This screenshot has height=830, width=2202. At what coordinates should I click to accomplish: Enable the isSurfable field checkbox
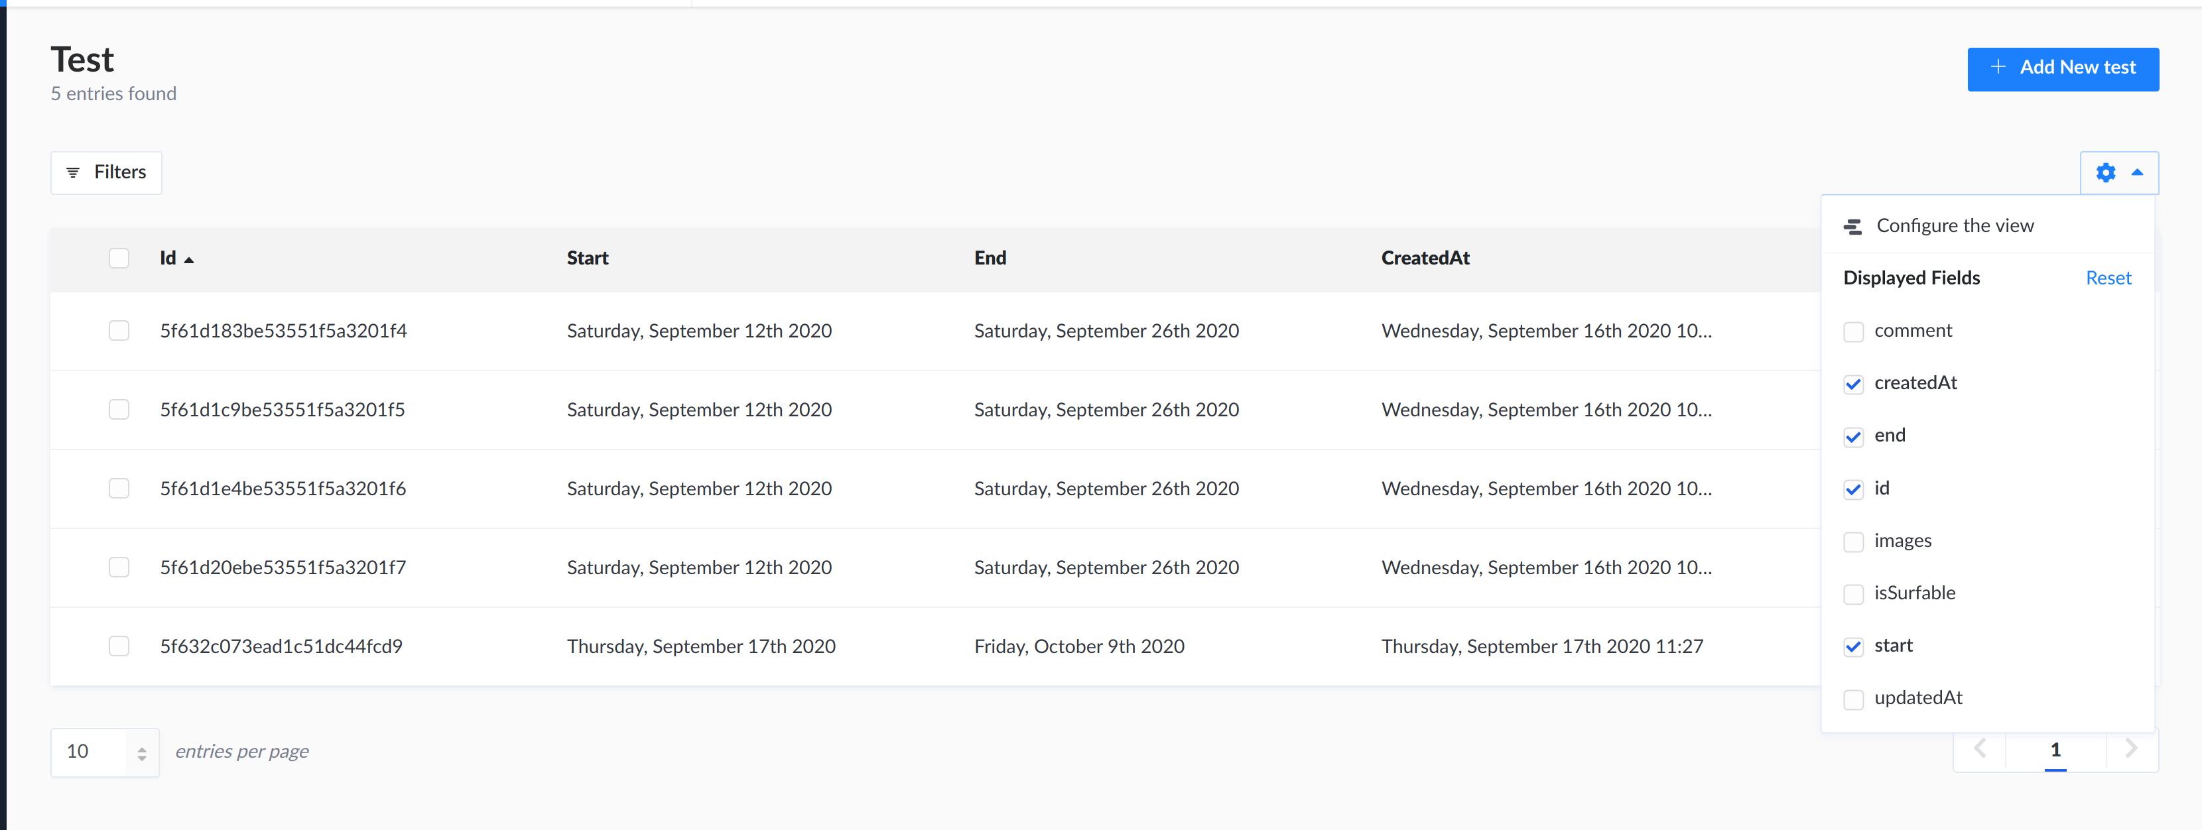(1853, 594)
